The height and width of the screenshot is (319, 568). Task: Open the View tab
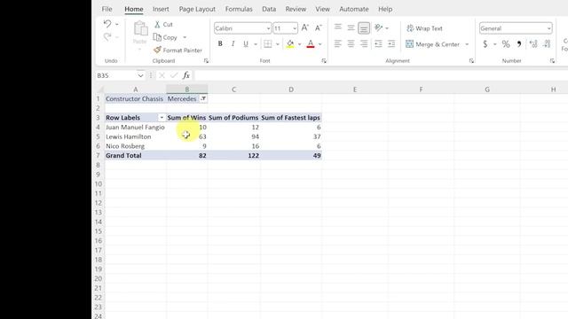click(322, 9)
